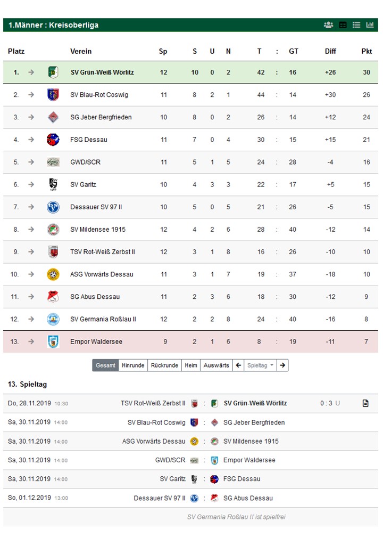Click the SV Grün-Weiß Wörlitz club crest
383x554 pixels.
[53, 72]
